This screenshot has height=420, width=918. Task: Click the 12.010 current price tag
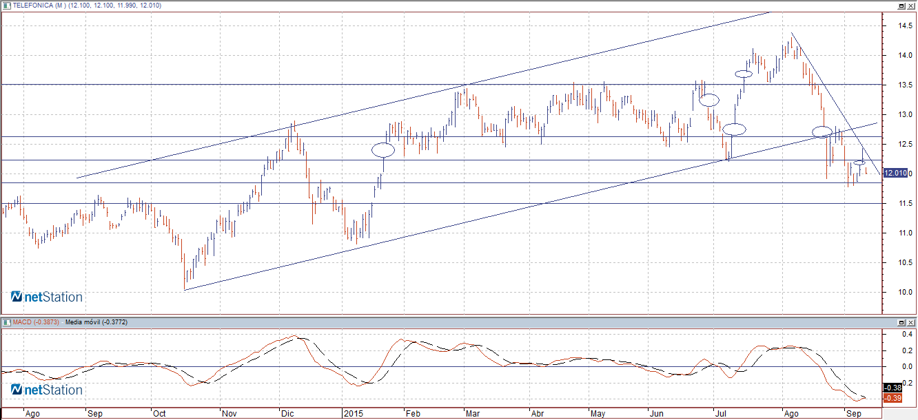[x=895, y=173]
